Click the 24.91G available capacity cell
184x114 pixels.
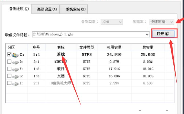point(114,54)
